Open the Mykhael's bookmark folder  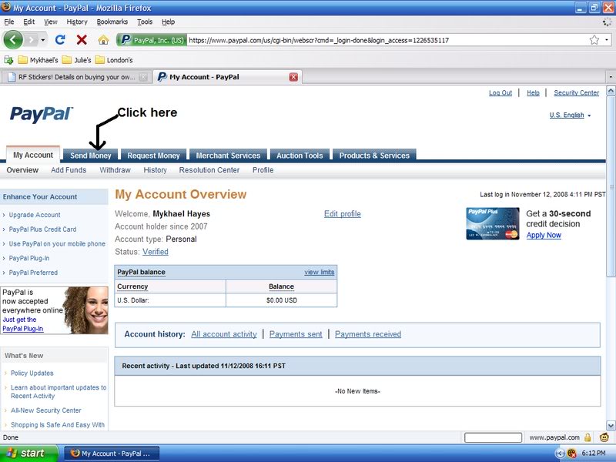click(38, 60)
